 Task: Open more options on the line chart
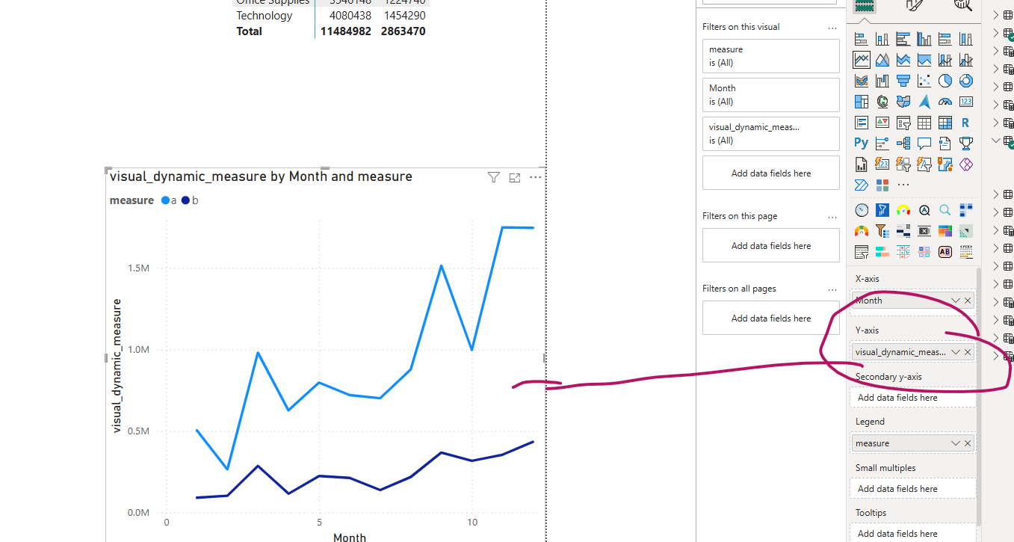tap(535, 177)
